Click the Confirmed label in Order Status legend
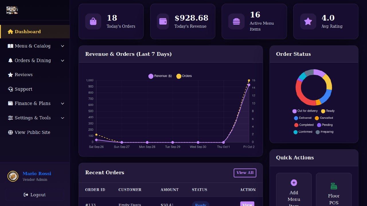The width and height of the screenshot is (367, 206). [305, 132]
